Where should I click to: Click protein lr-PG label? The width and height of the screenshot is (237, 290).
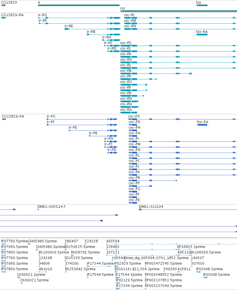(51, 116)
